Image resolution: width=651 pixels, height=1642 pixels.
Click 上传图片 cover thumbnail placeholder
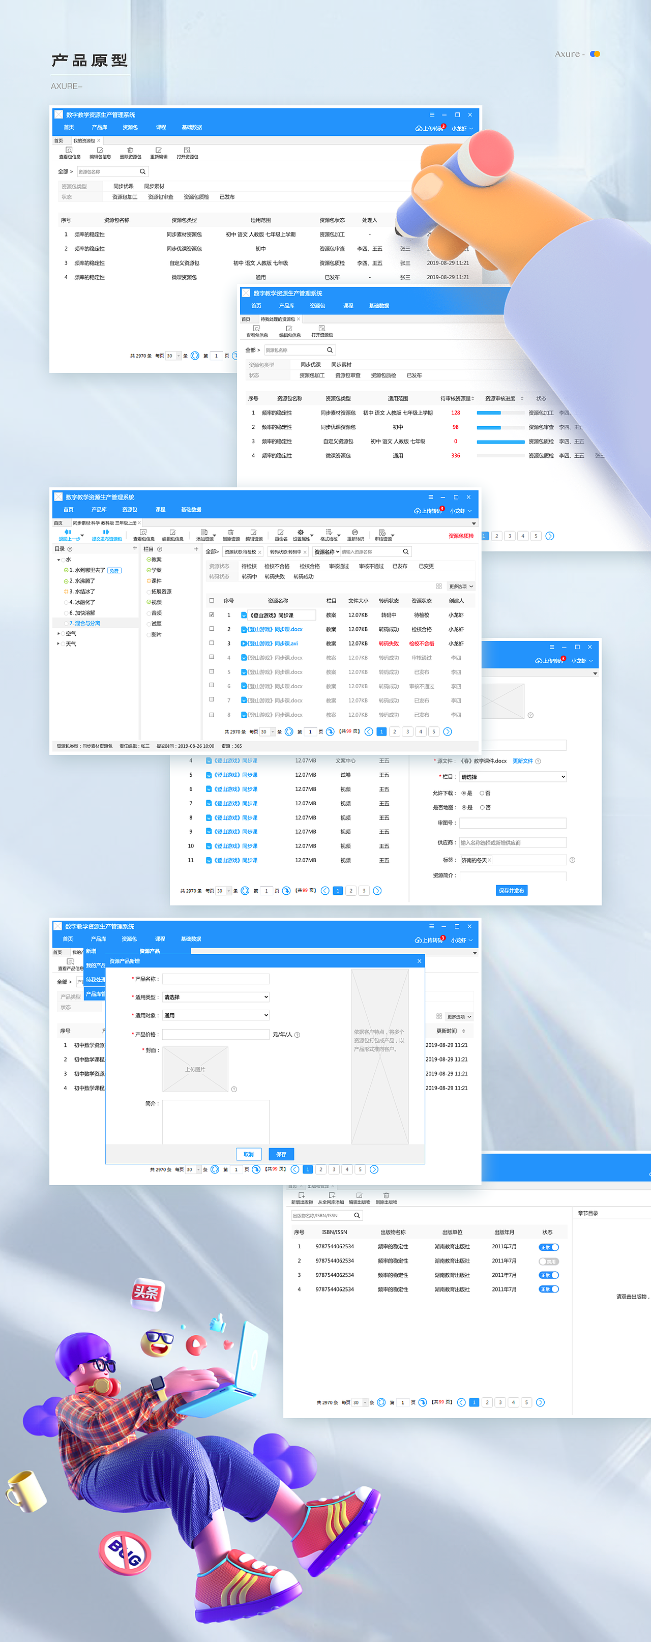[196, 1070]
